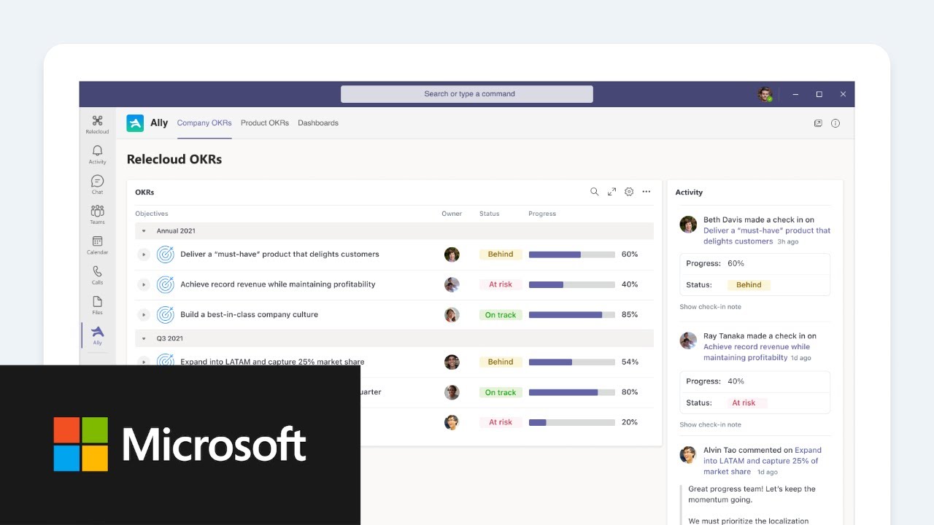Click target icon for Achieve record revenue
The height and width of the screenshot is (525, 934).
coord(166,284)
